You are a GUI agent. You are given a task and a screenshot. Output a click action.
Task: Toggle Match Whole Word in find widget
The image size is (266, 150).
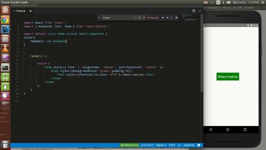[x=140, y=17]
